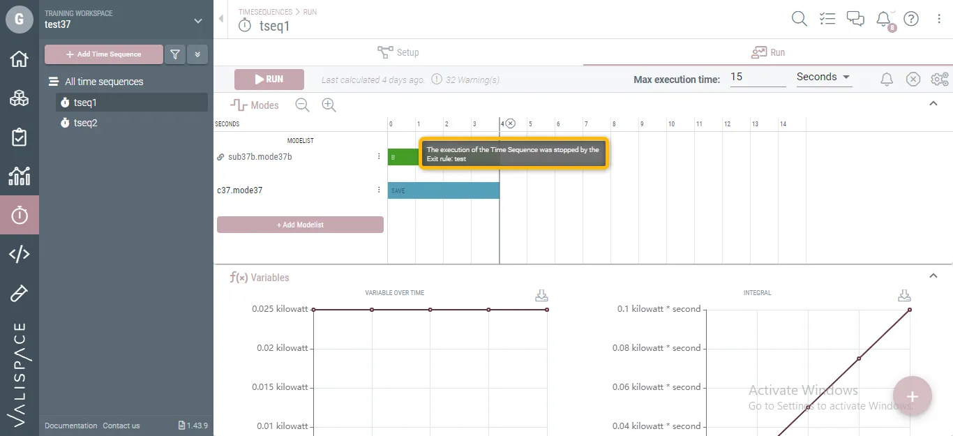Expand the workspace selector chevron
The height and width of the screenshot is (436, 953).
pyautogui.click(x=198, y=21)
